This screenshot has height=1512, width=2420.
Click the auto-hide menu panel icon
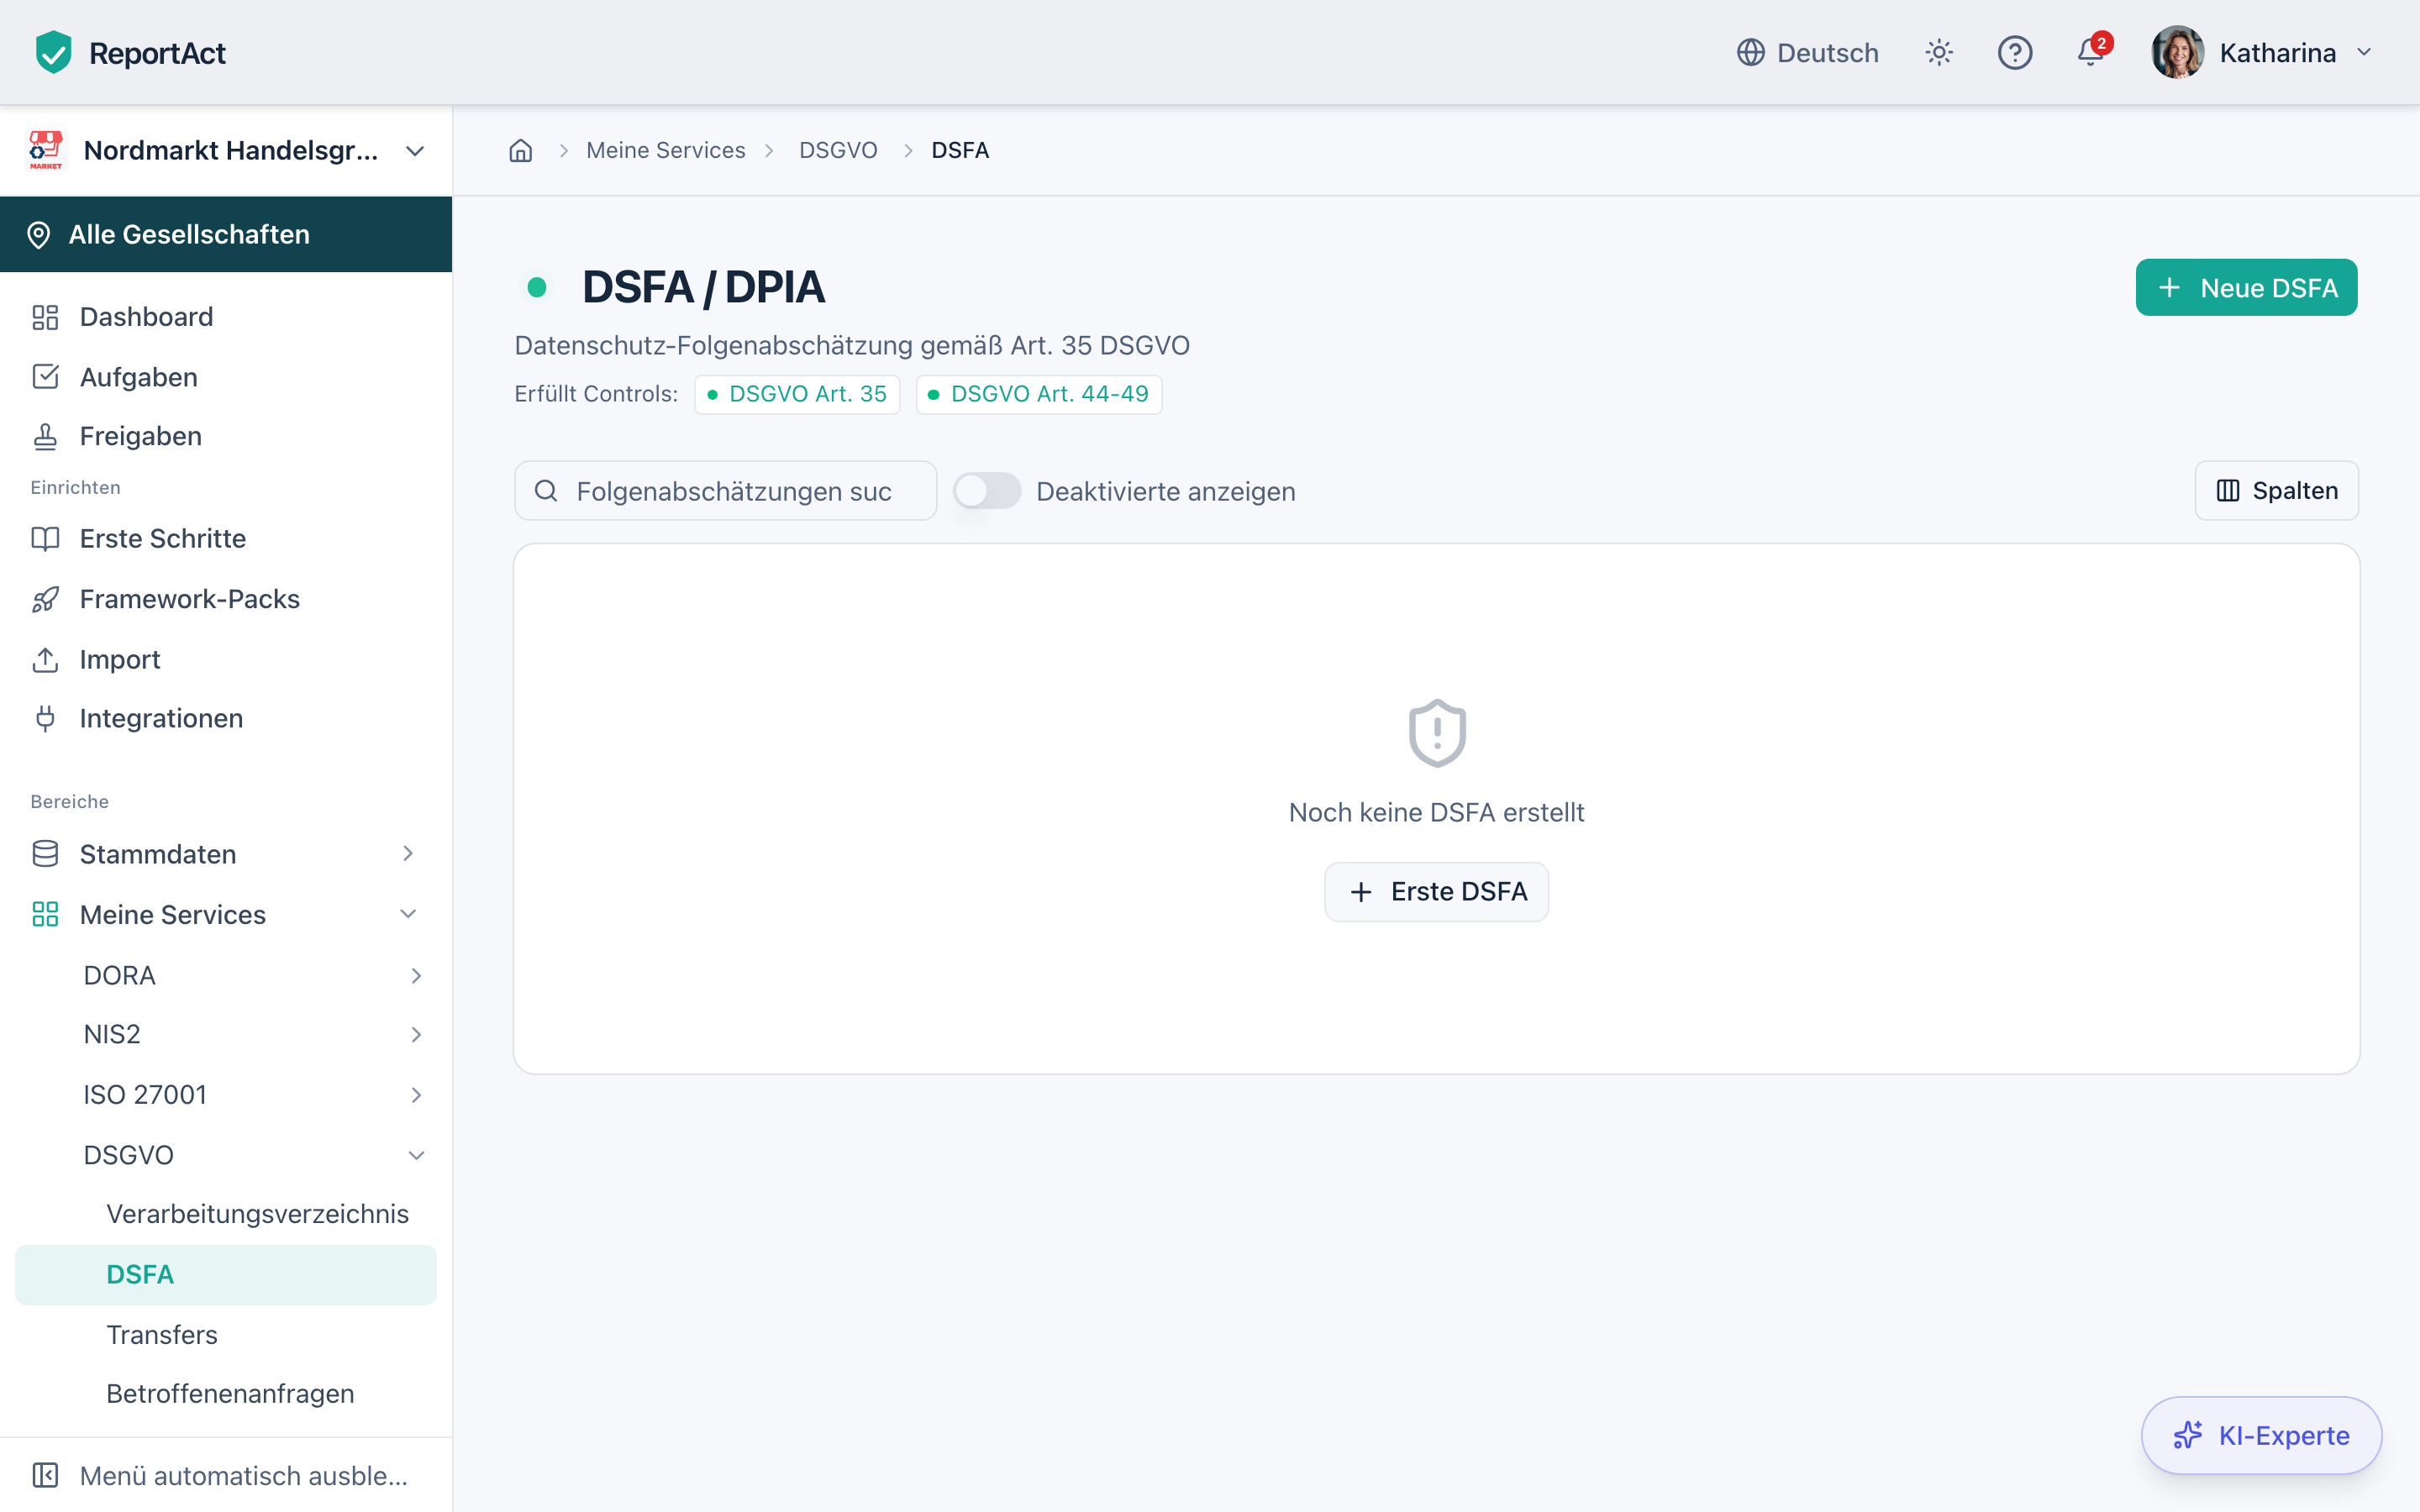click(45, 1475)
